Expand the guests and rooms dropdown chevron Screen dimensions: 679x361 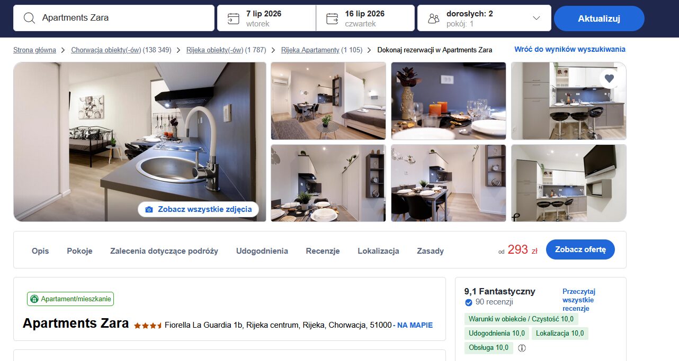point(536,18)
